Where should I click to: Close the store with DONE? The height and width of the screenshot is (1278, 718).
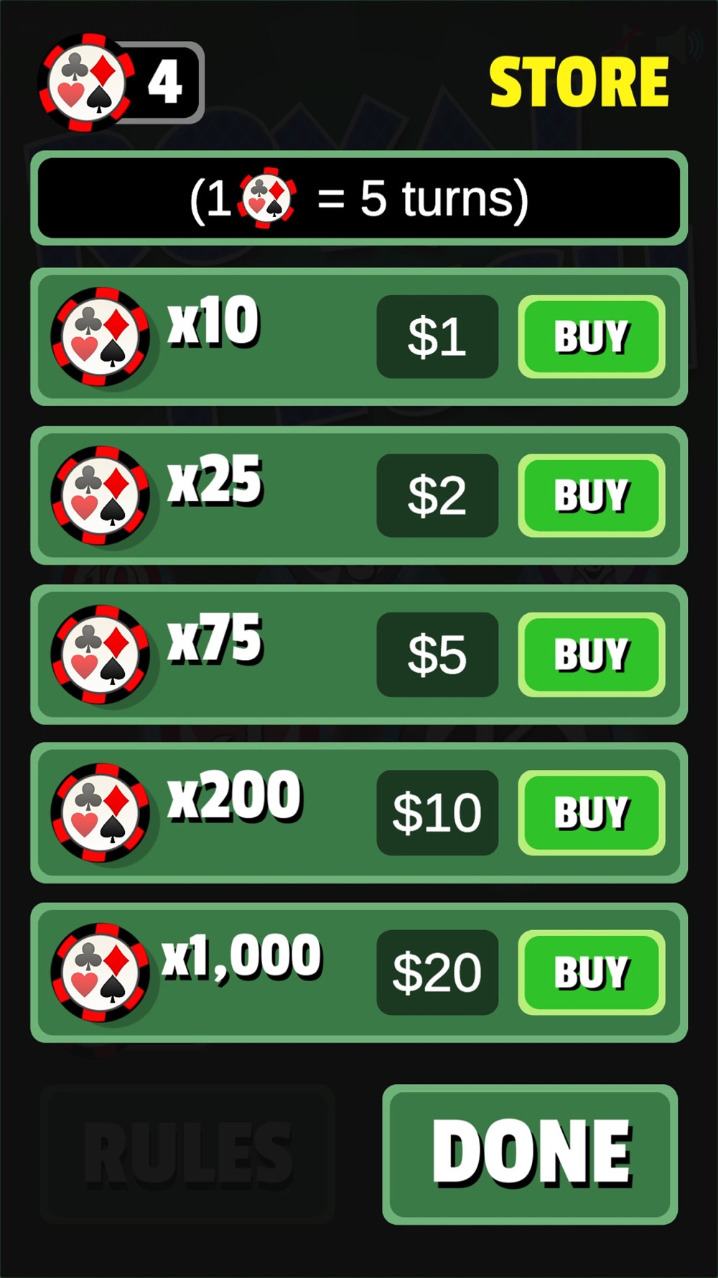tap(531, 1154)
